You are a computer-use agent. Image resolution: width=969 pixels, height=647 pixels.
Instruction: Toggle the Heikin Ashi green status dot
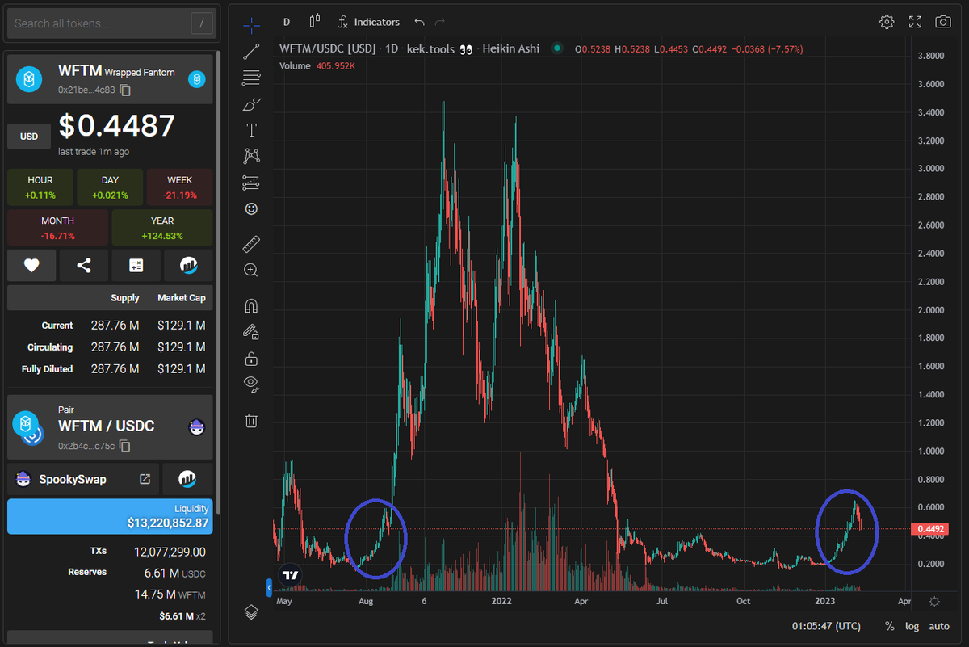point(556,48)
